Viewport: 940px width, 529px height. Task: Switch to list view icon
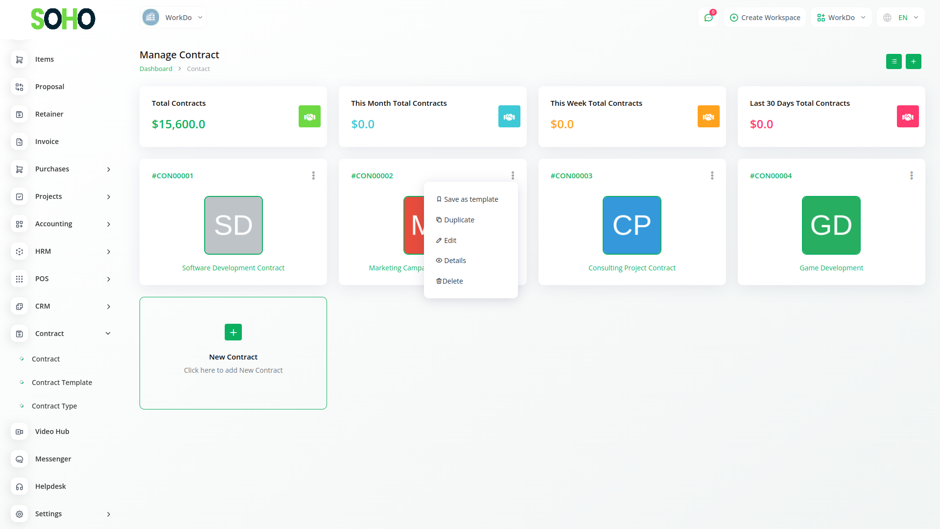(893, 62)
